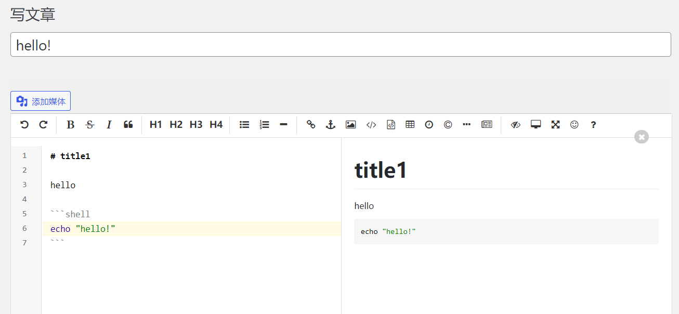Click the echo code block in the preview
This screenshot has height=314, width=679.
point(506,231)
